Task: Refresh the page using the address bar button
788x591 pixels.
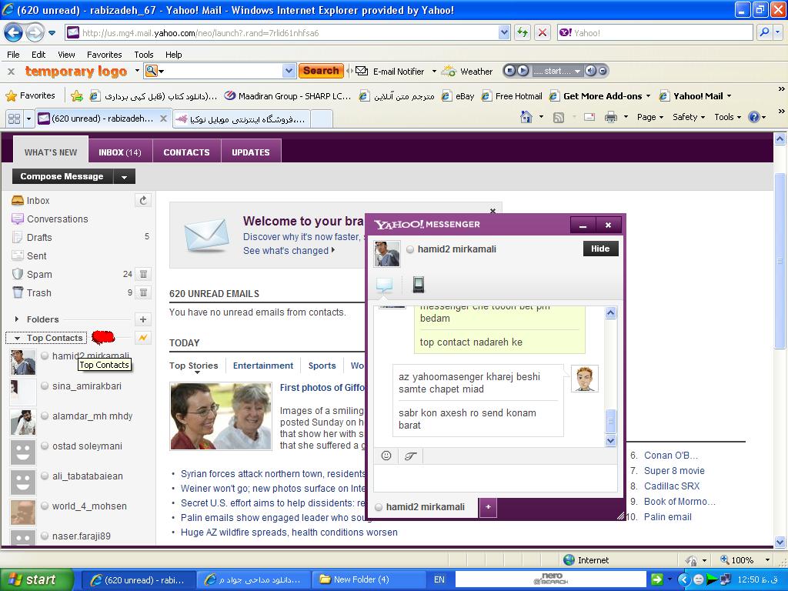Action: point(523,33)
